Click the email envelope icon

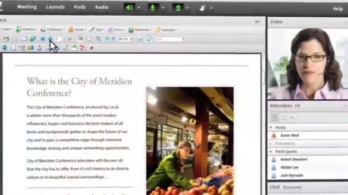(24, 38)
